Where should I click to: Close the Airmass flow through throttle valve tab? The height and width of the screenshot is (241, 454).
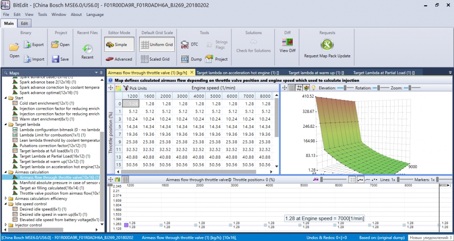[x=192, y=73]
